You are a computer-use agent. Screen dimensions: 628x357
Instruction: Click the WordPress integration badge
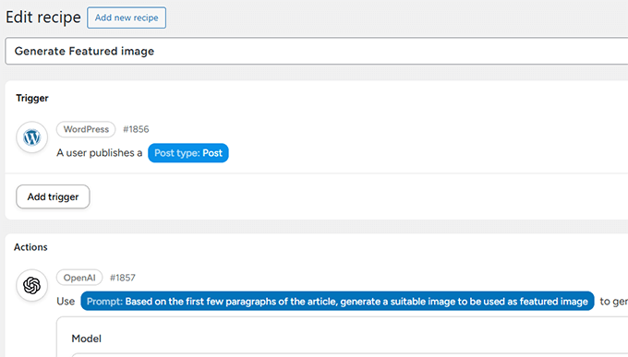coord(86,129)
